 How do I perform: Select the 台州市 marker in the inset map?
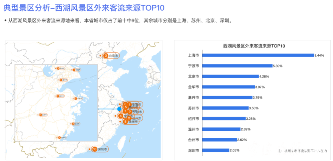[76, 124]
